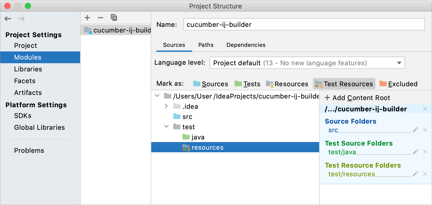The width and height of the screenshot is (432, 205).
Task: Select cucumber-ij-builder module in list
Action: [116, 30]
